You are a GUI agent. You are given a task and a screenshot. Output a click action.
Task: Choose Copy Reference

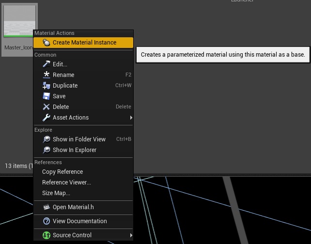[83, 172]
